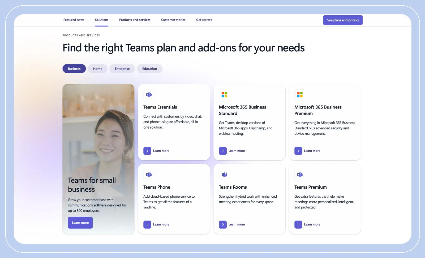The height and width of the screenshot is (258, 425).
Task: Open Learn more for Teams for small business
Action: pyautogui.click(x=80, y=223)
